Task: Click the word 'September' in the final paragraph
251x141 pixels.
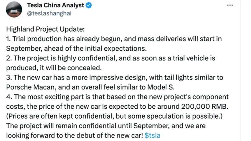Action: click(151, 126)
